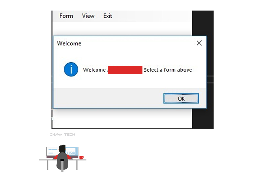Click the white form area below the dialog
The width and height of the screenshot is (279, 177).
[x=122, y=119]
